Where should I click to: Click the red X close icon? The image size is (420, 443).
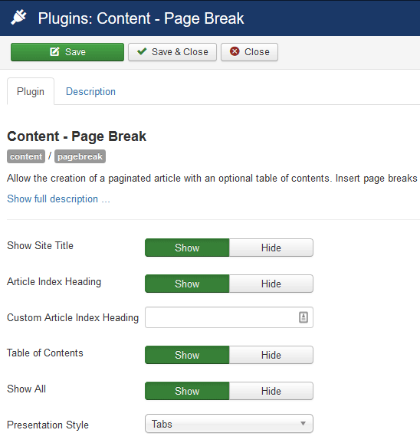pos(235,51)
